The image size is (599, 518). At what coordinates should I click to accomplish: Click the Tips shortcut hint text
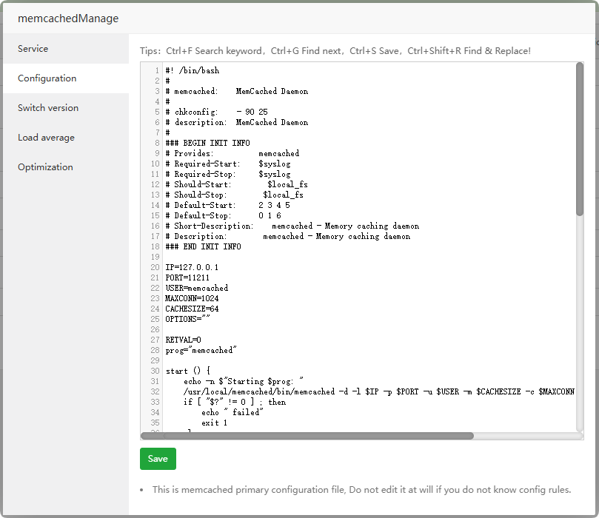[335, 51]
